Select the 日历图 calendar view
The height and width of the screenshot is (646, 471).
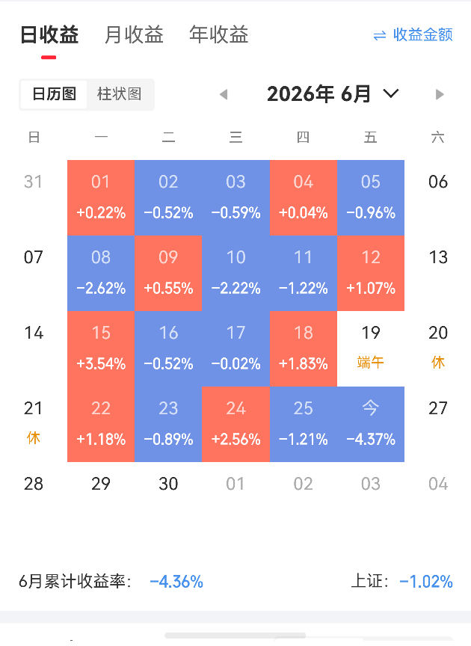pos(54,94)
